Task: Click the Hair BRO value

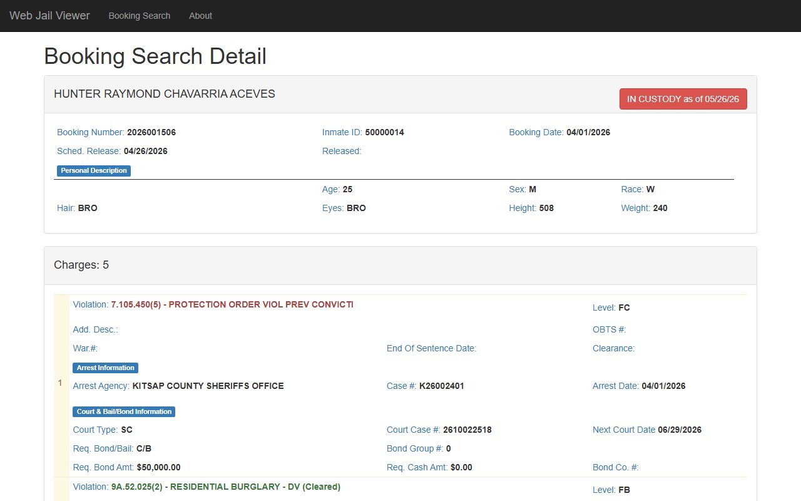Action: tap(88, 208)
